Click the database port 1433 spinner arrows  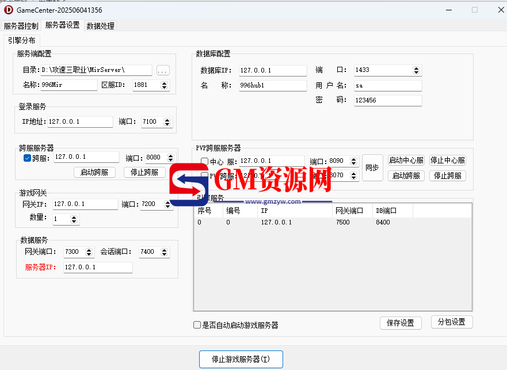pos(416,70)
